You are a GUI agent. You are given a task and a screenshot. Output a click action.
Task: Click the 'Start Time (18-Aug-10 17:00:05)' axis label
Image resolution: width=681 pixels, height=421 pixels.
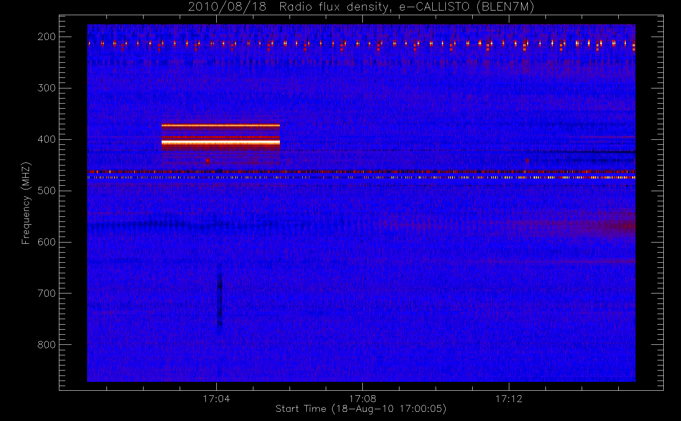click(x=361, y=409)
